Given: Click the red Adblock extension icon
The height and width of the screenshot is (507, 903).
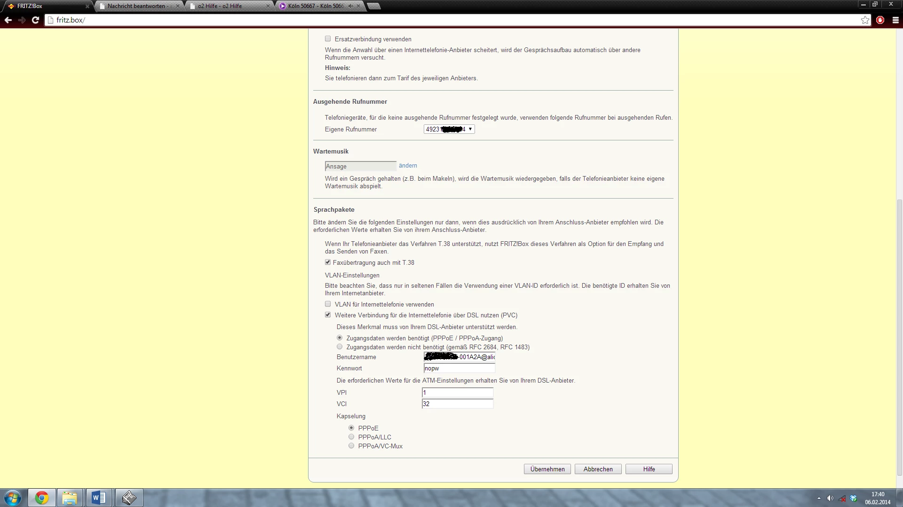Looking at the screenshot, I should point(880,20).
